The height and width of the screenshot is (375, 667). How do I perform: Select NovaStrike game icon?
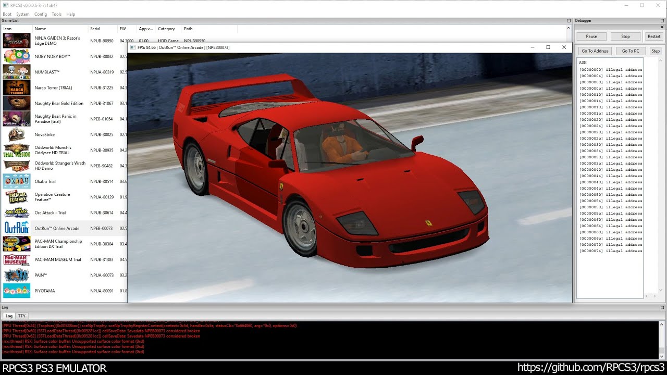pos(17,134)
